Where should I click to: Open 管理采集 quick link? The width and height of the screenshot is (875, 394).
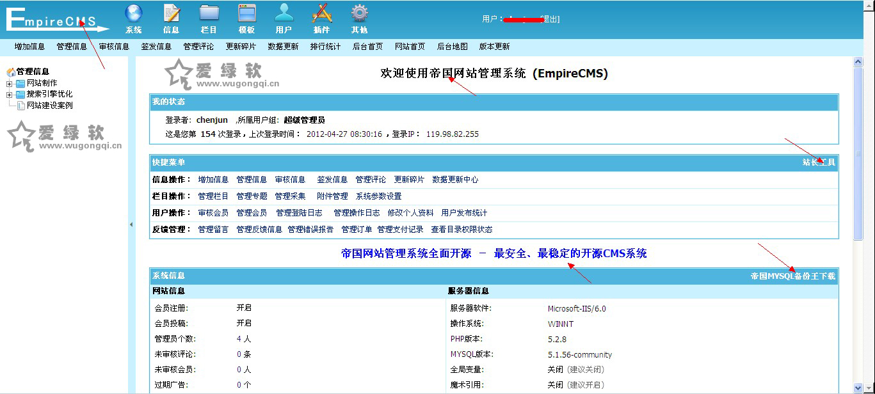(x=290, y=196)
